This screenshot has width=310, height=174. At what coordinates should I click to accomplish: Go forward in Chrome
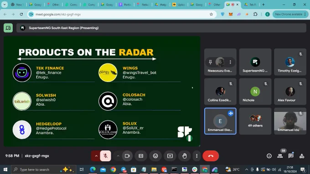(x=13, y=14)
